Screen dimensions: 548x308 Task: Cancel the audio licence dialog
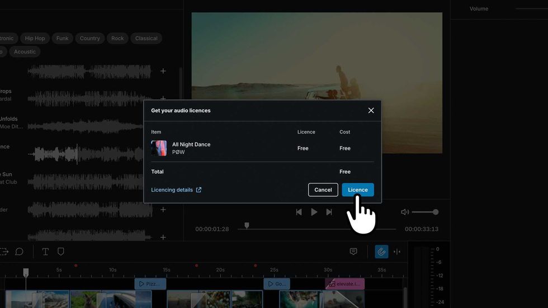323,189
